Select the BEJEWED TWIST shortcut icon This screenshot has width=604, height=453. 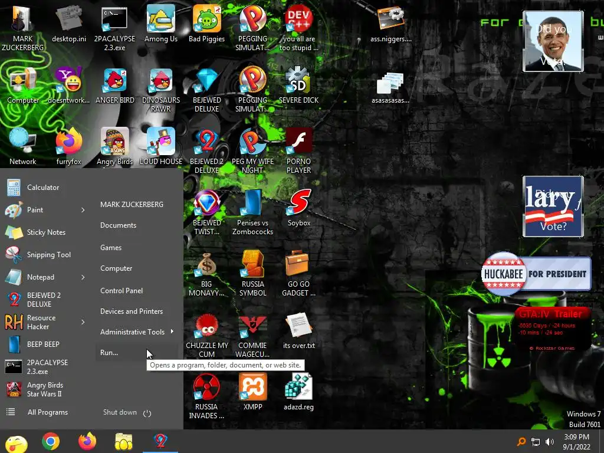pyautogui.click(x=207, y=212)
